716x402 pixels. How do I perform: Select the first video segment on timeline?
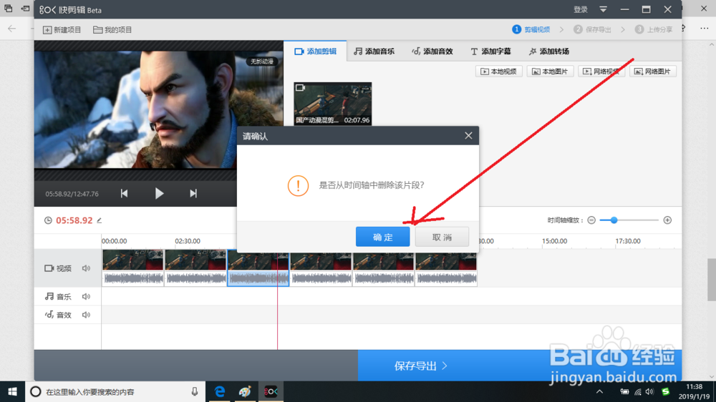[x=133, y=268]
